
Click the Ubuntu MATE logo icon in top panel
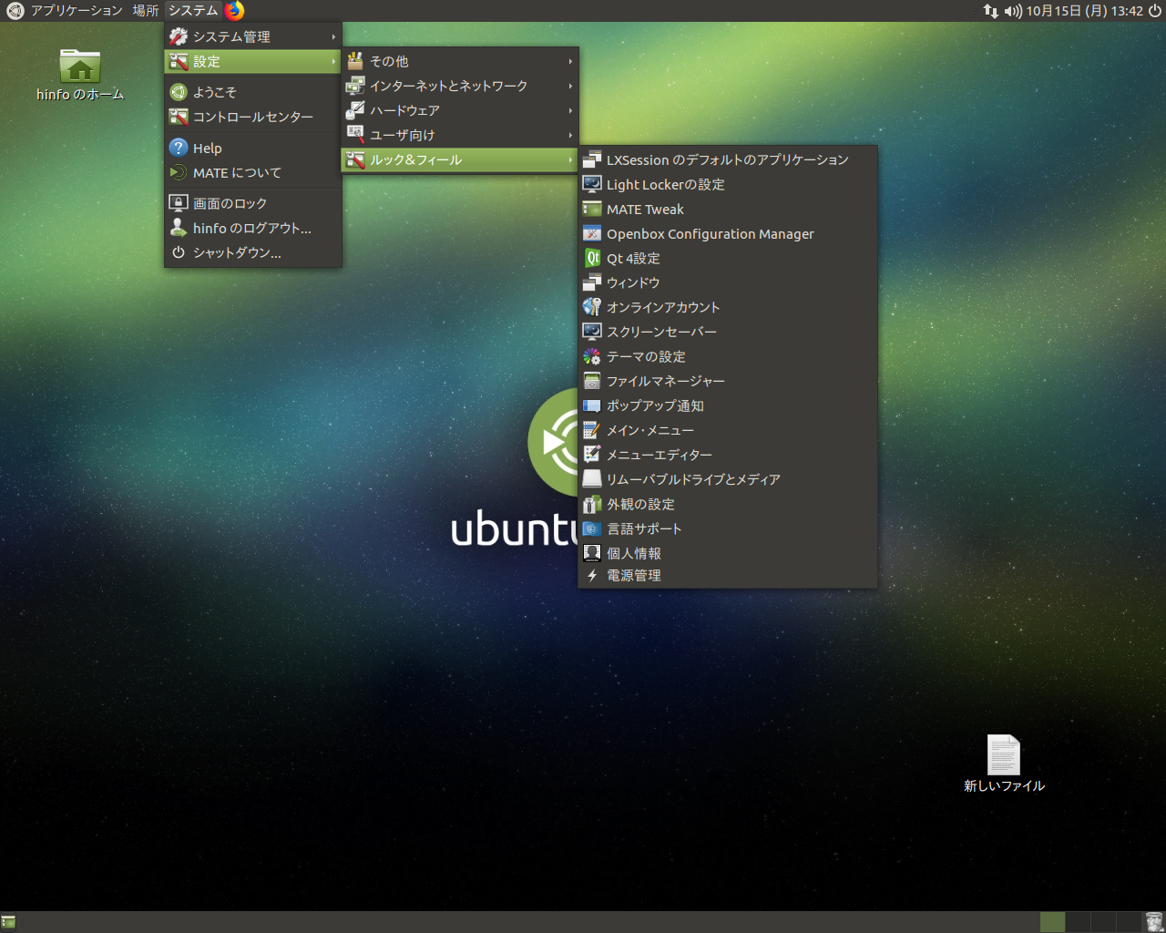tap(15, 11)
